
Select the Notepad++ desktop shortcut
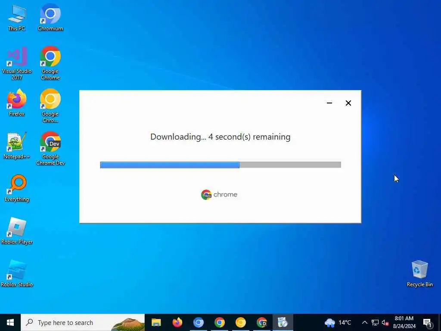(17, 146)
